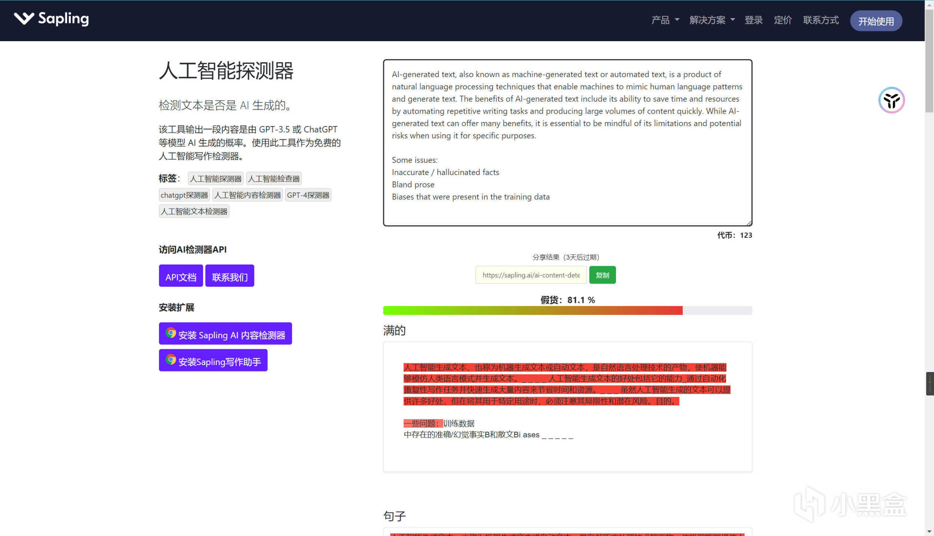Image resolution: width=934 pixels, height=536 pixels.
Task: Click the chatgpt探测器 tag
Action: (x=184, y=195)
